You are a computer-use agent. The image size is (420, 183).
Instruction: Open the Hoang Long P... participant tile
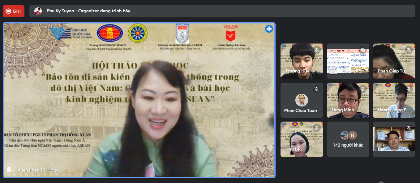point(394,100)
